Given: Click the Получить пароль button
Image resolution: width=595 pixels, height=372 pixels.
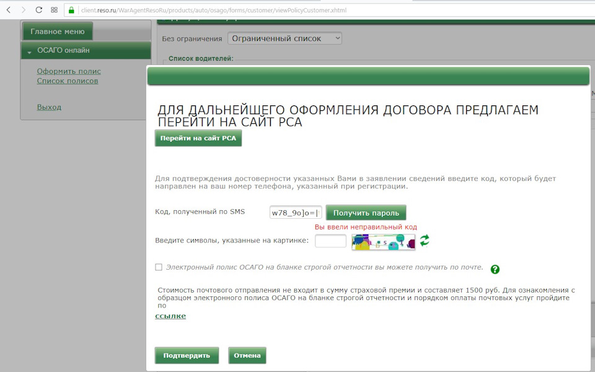Looking at the screenshot, I should click(x=366, y=213).
